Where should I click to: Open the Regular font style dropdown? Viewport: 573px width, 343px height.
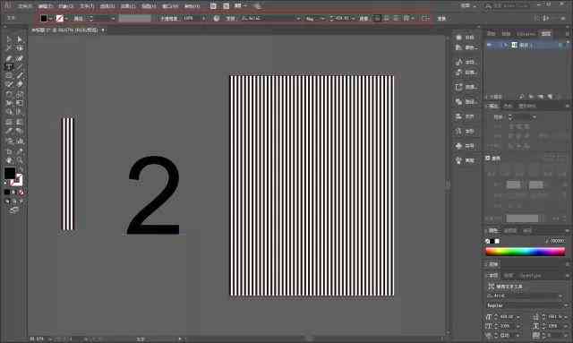[x=525, y=305]
